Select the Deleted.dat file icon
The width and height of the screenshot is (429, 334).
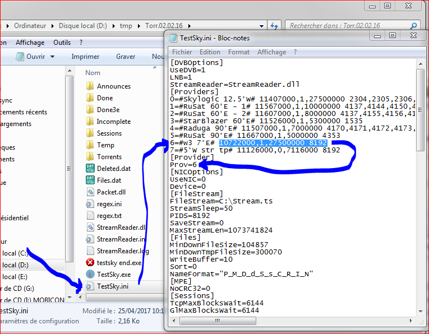pos(90,168)
